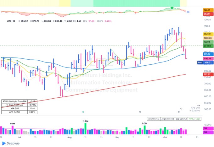Click the 7.90% table value
The width and height of the screenshot is (214, 147).
pyautogui.click(x=32, y=112)
